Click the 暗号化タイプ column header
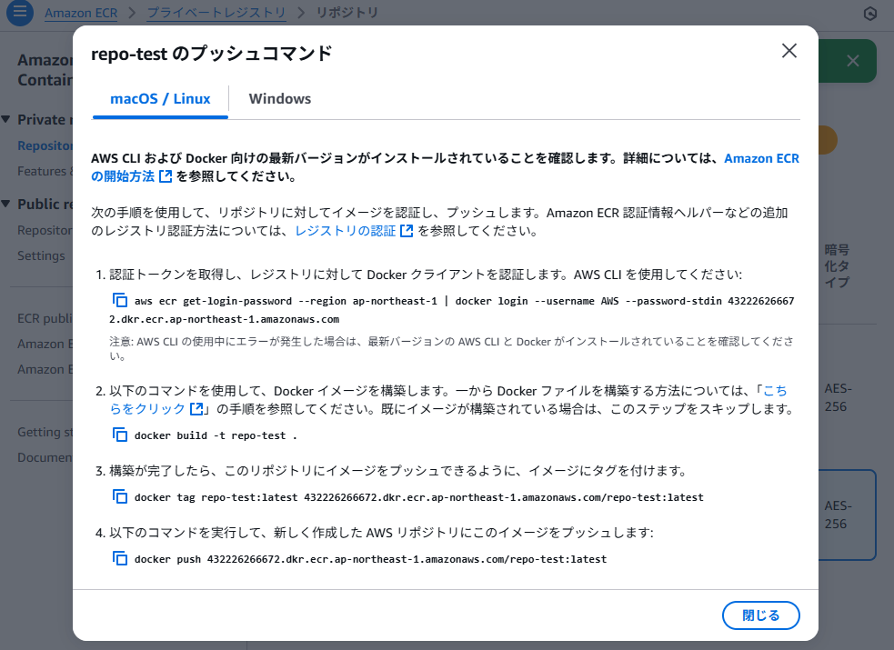Image resolution: width=894 pixels, height=650 pixels. (x=837, y=266)
